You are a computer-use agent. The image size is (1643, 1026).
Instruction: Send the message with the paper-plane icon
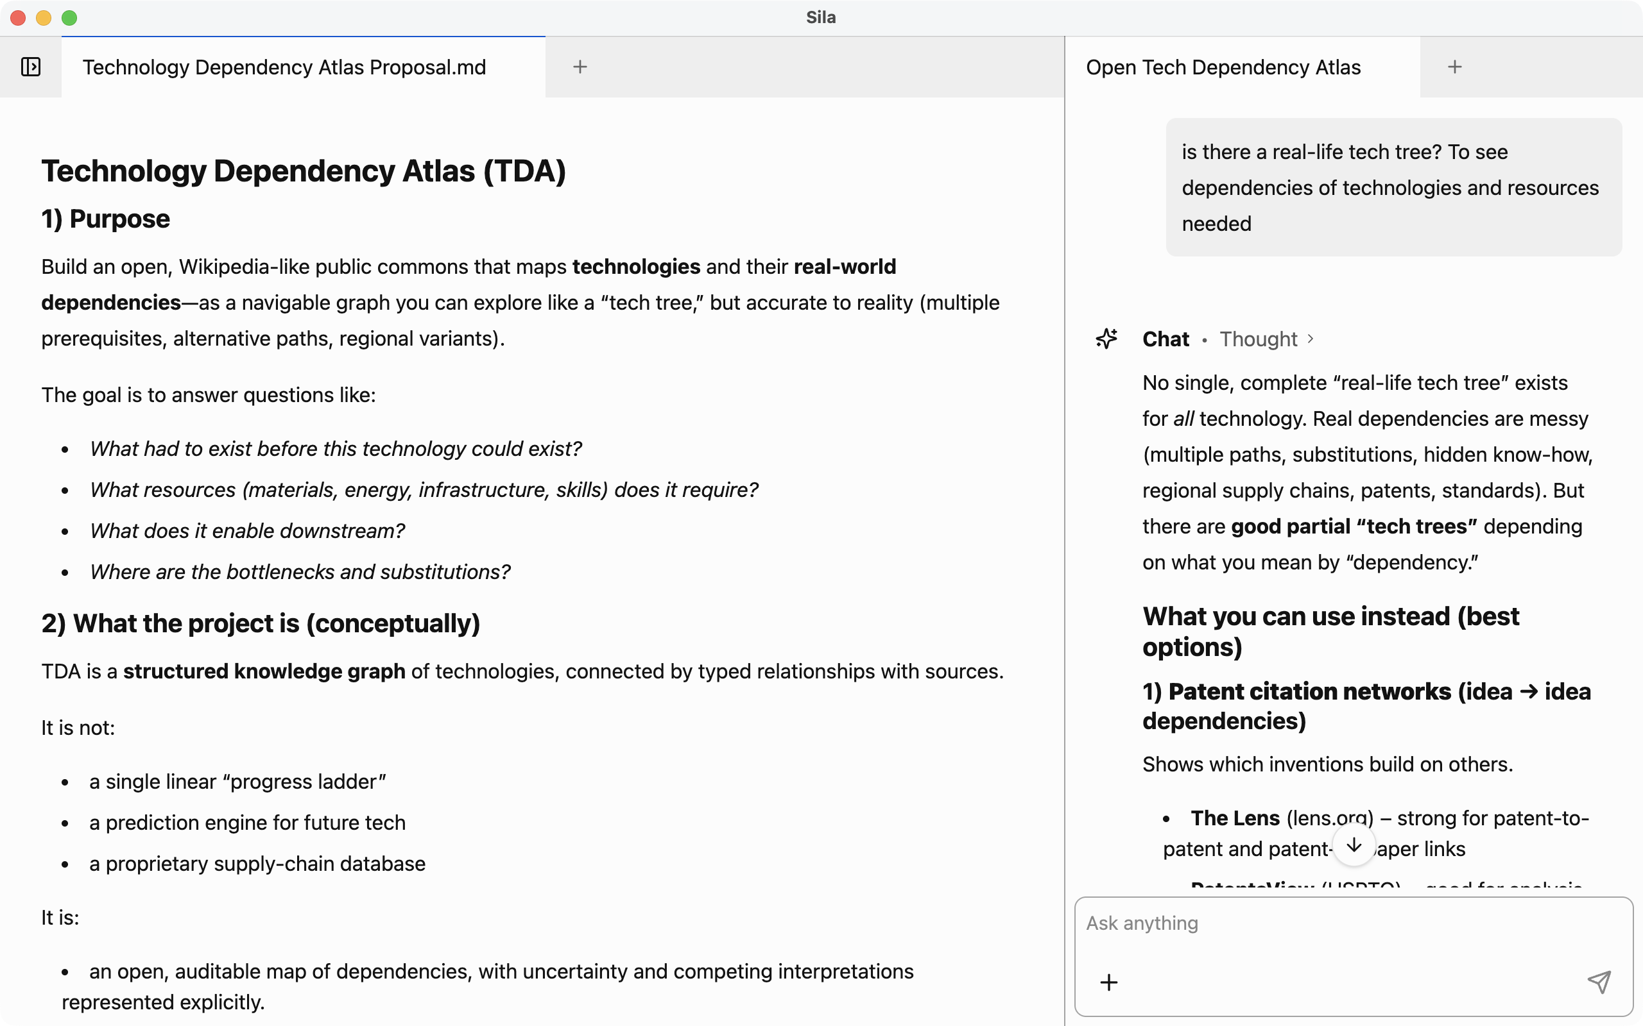(1599, 982)
